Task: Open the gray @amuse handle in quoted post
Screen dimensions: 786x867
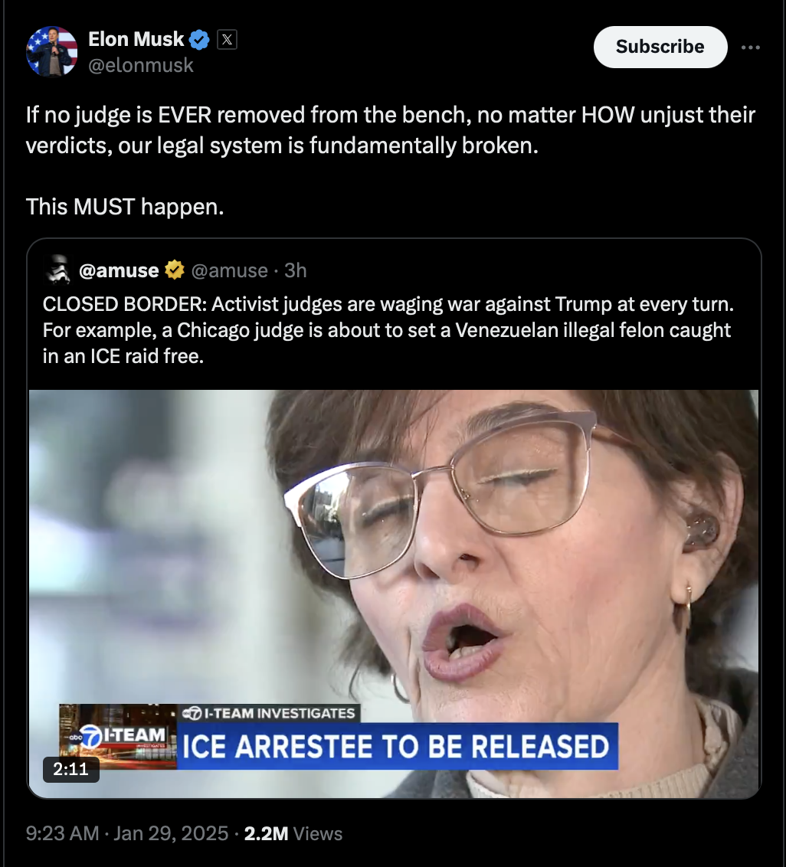Action: [x=230, y=270]
